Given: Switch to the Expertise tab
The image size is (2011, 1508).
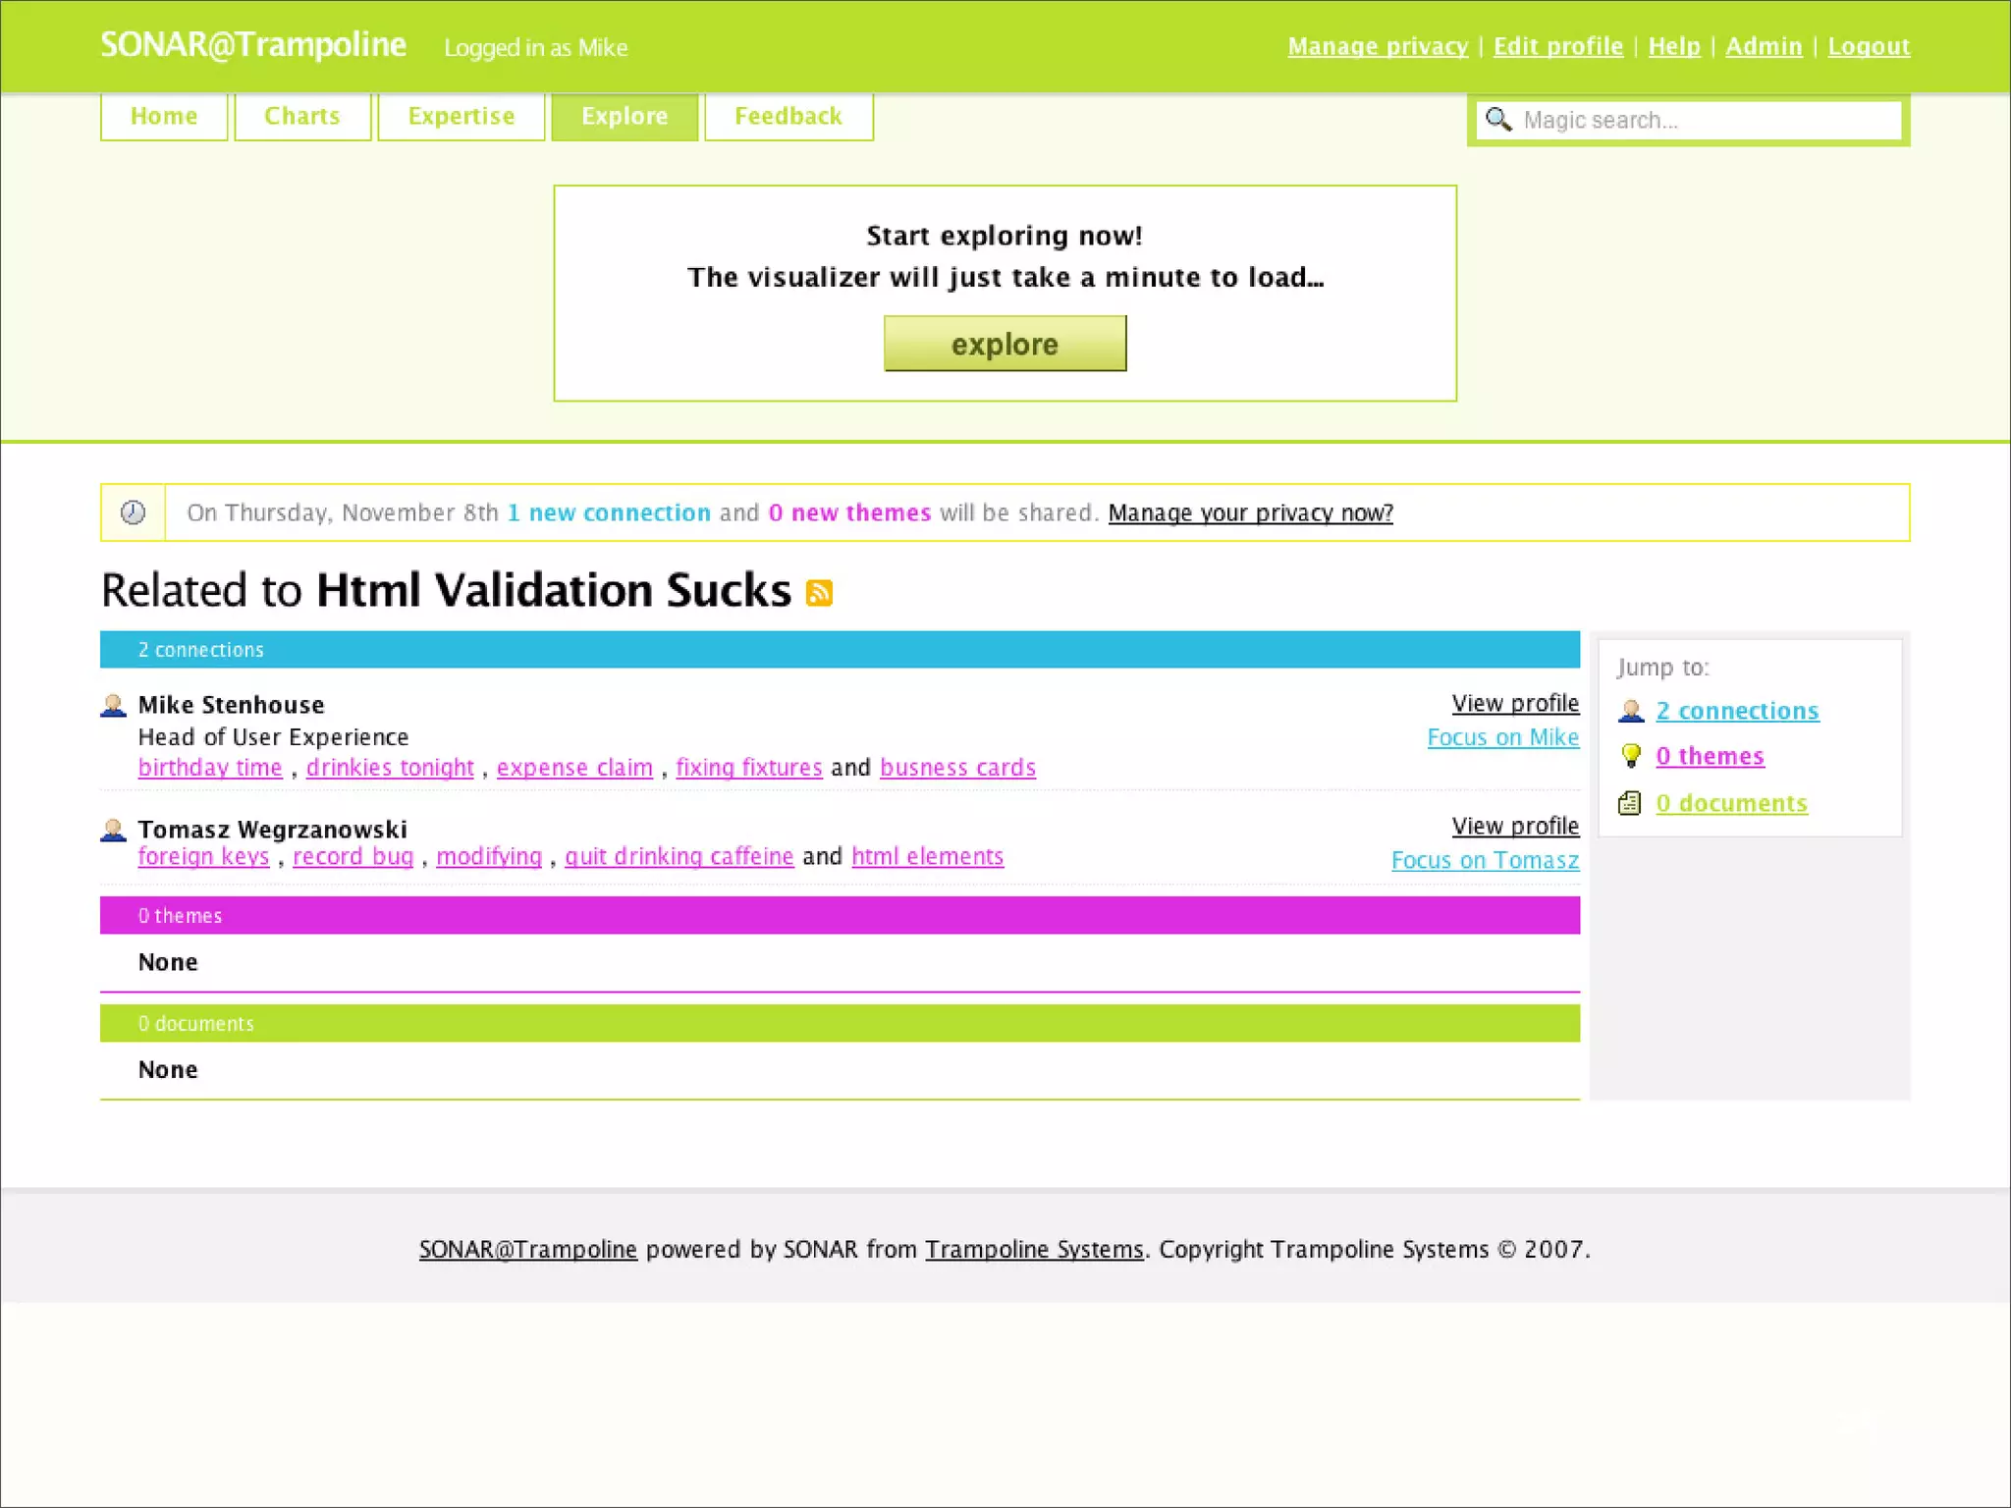Looking at the screenshot, I should click(461, 117).
